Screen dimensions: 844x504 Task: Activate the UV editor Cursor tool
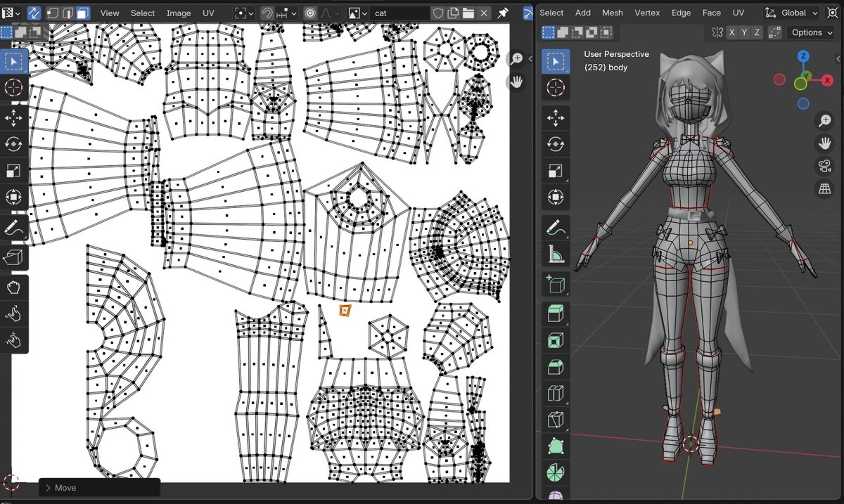click(x=14, y=89)
